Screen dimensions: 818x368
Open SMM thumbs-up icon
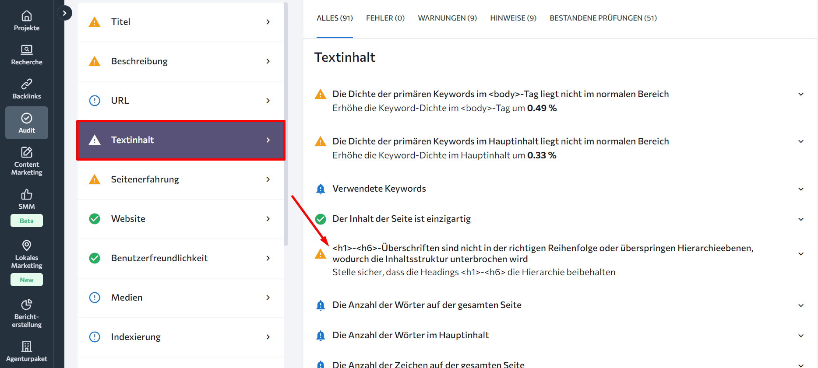(27, 194)
